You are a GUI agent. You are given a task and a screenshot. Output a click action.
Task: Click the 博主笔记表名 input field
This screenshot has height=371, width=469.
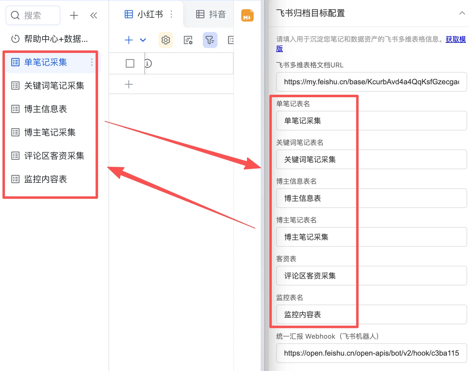(372, 237)
